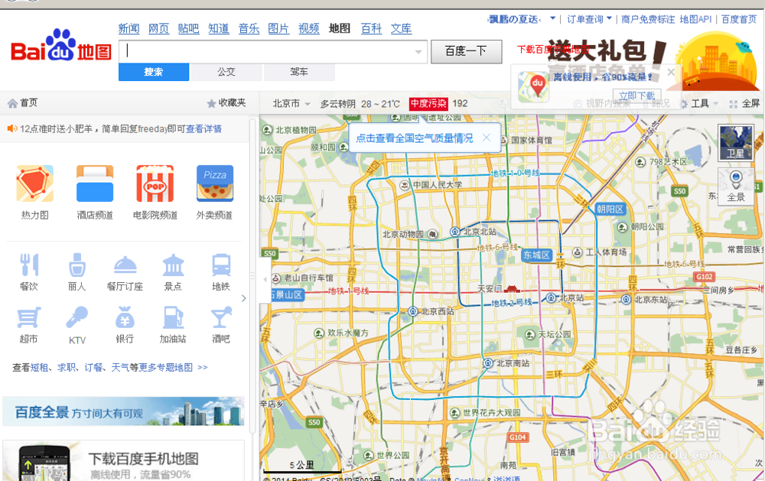Open the 地图API link
Viewport: 765px width, 481px height.
point(695,19)
